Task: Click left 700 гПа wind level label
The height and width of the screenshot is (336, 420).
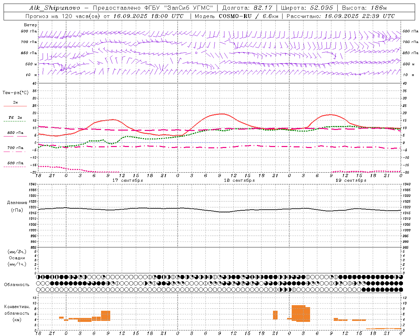Action: (29, 42)
